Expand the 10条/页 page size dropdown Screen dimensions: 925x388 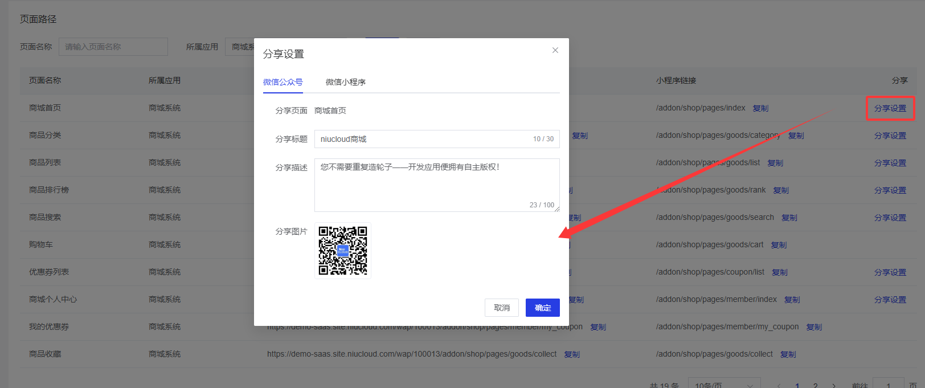point(723,385)
